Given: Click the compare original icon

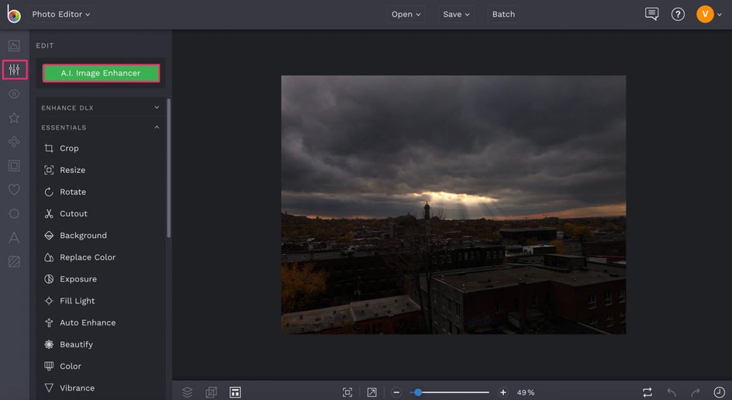Looking at the screenshot, I should (647, 392).
